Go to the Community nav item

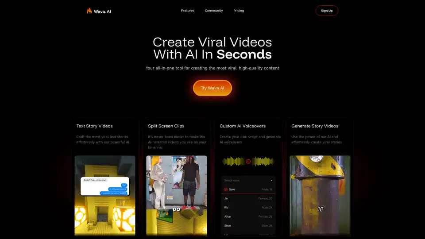(x=214, y=11)
